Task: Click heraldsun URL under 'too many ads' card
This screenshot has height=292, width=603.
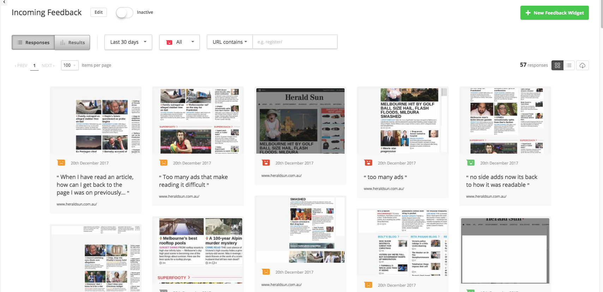Action: point(384,189)
